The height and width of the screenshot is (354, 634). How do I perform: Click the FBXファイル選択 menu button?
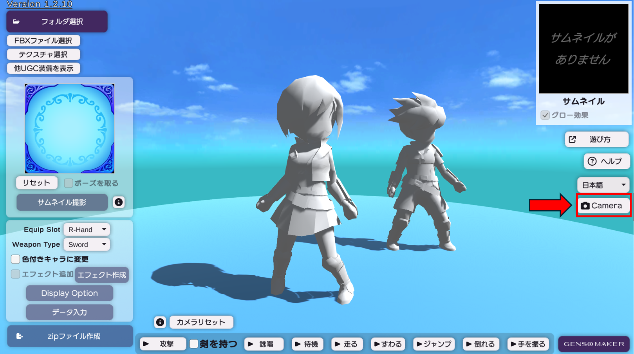pos(43,41)
